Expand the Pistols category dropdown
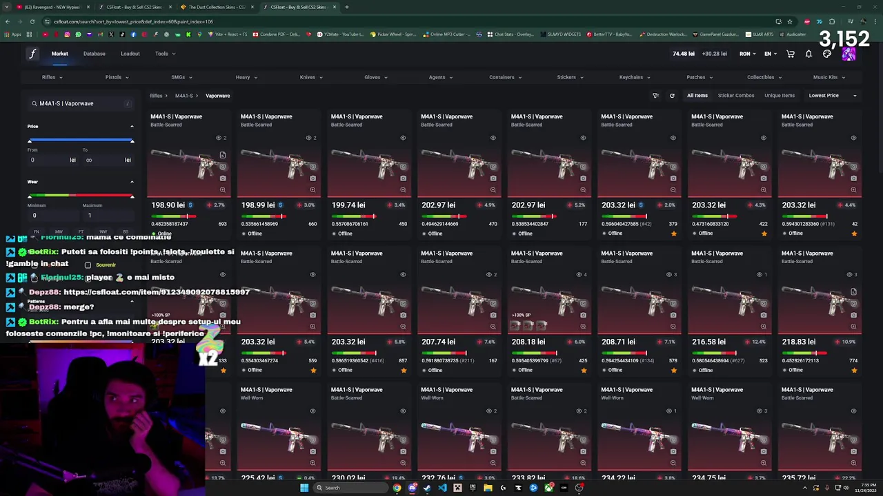 tap(117, 77)
